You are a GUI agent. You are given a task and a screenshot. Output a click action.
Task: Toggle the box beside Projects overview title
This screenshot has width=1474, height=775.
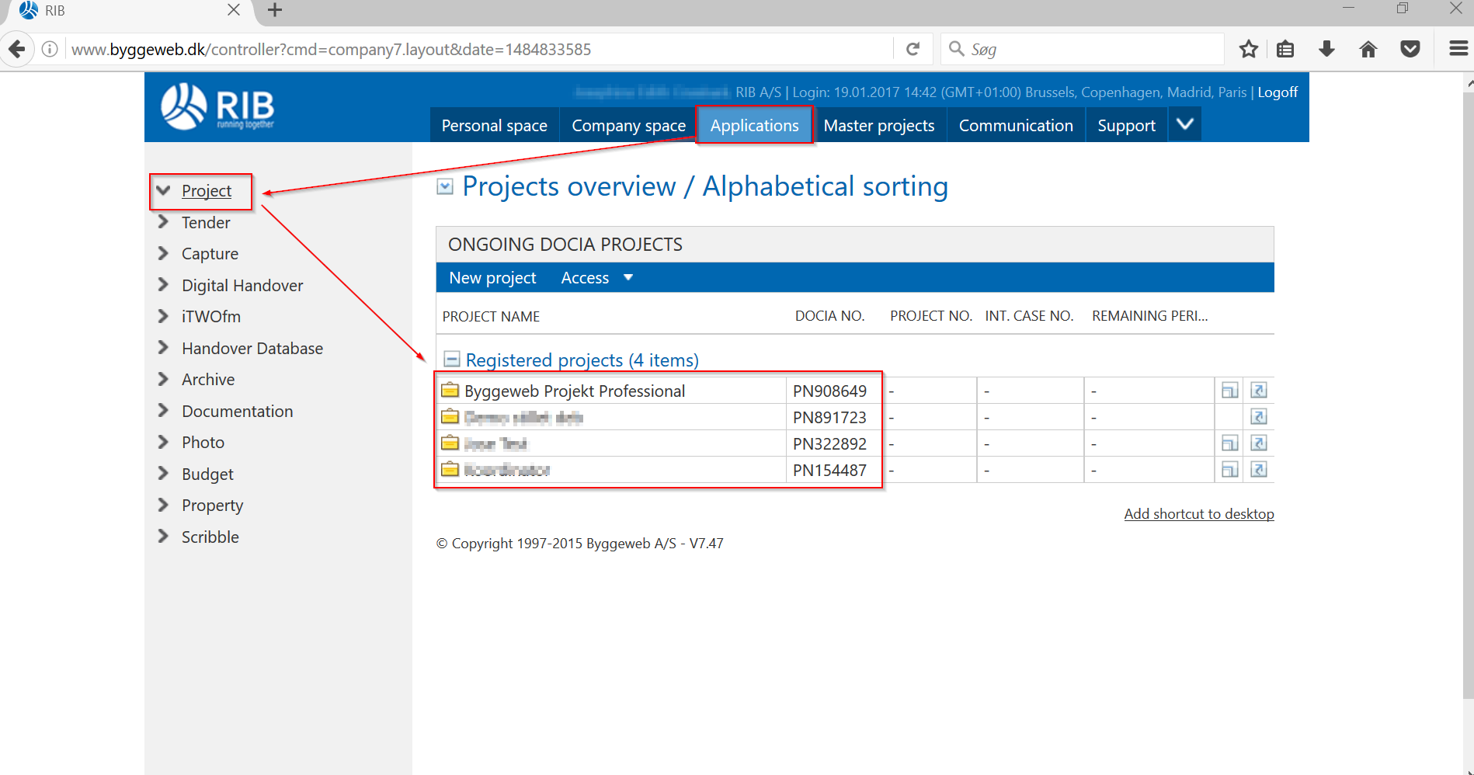(445, 186)
